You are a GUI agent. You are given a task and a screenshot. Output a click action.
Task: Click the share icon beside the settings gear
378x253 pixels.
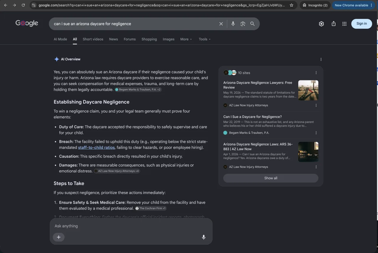point(333,24)
